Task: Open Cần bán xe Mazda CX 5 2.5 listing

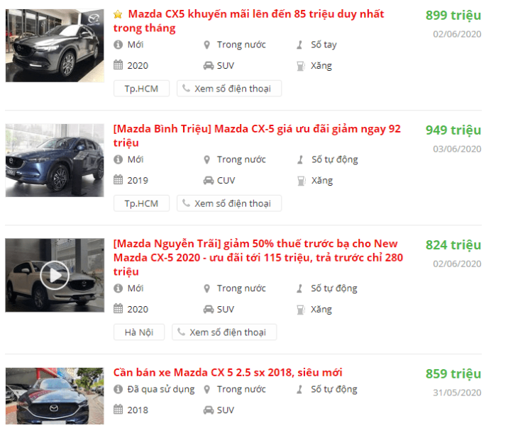Action: point(228,372)
